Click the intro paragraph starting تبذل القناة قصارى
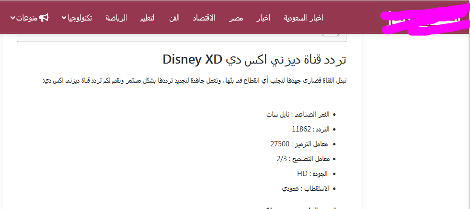The image size is (470, 209). click(x=195, y=81)
